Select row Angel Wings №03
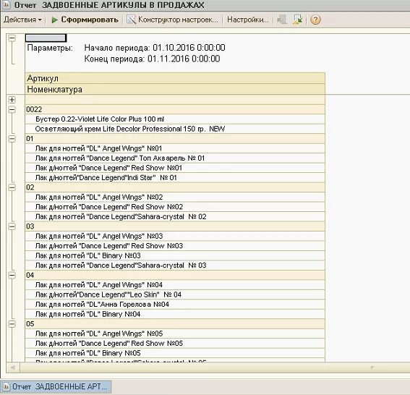Image resolution: width=410 pixels, height=395 pixels. pos(175,237)
